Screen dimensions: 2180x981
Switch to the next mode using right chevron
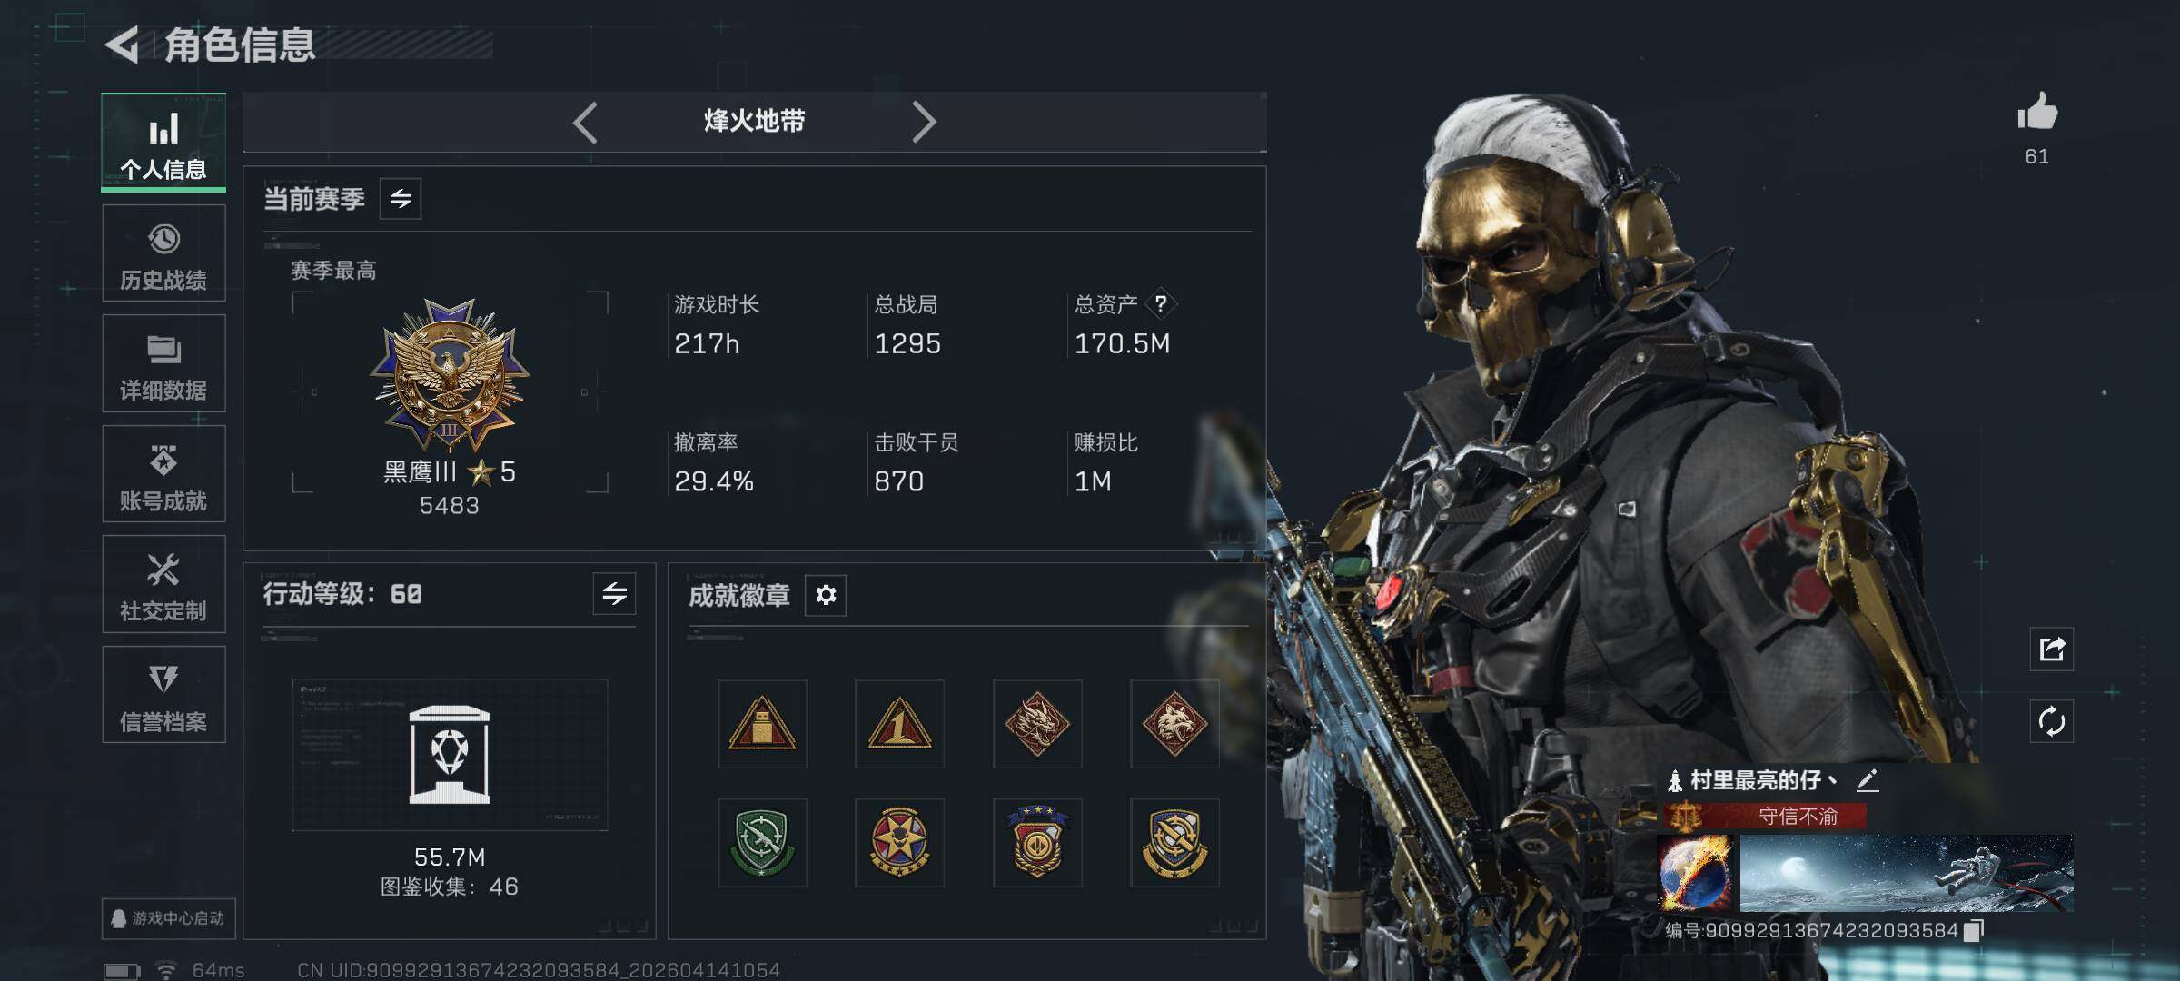(x=924, y=122)
